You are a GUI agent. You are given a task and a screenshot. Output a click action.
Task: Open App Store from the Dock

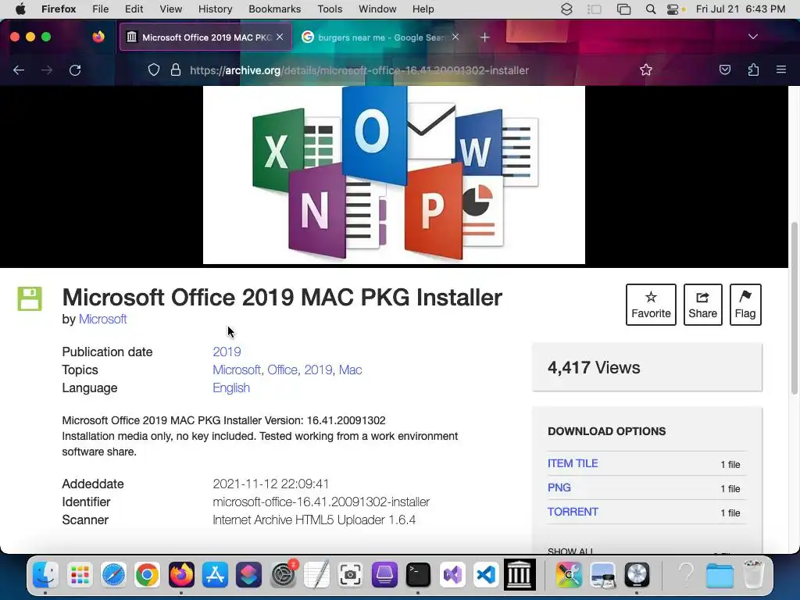[x=215, y=575]
